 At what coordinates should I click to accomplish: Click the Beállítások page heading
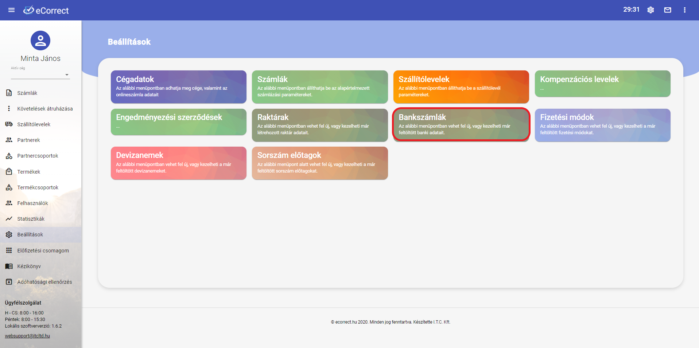click(129, 42)
